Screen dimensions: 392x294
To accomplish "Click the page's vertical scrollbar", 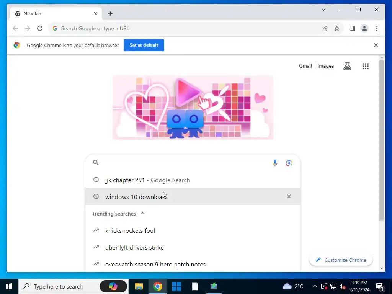I will click(x=382, y=140).
